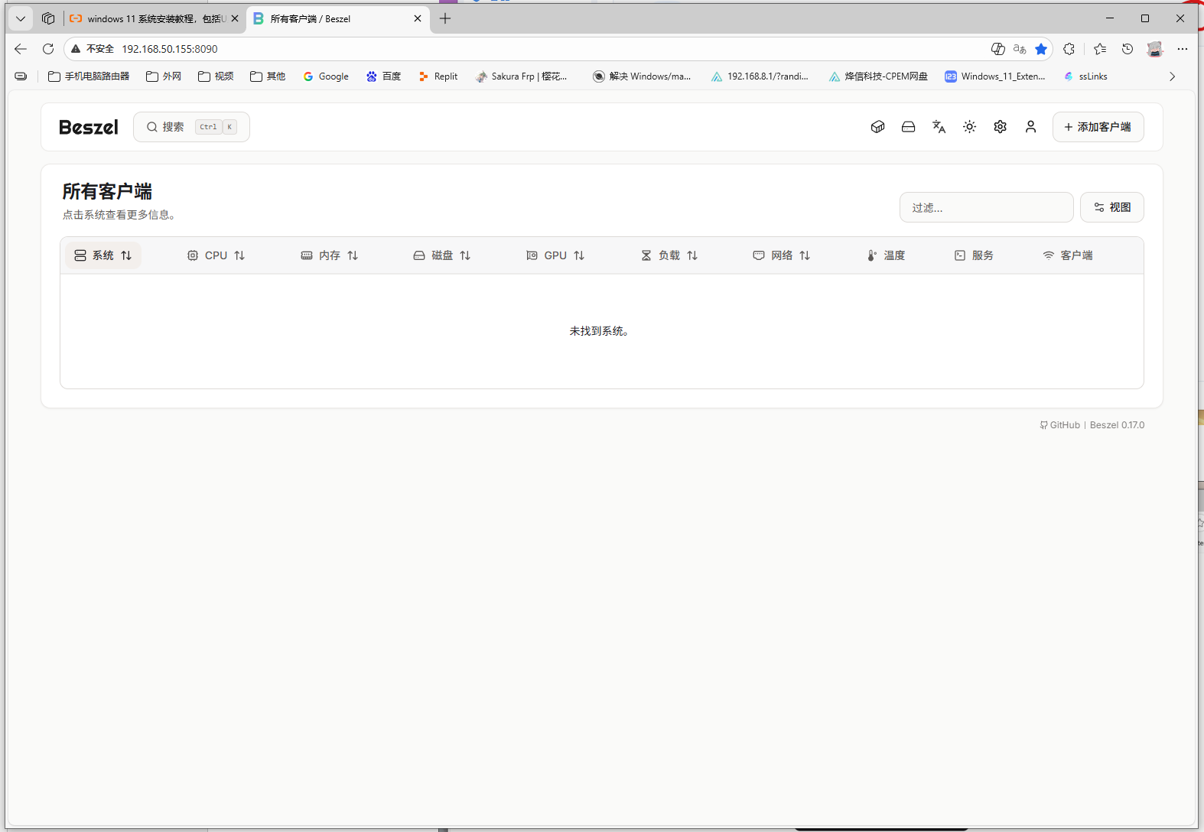Open the ssLinks bookmark

click(x=1085, y=76)
